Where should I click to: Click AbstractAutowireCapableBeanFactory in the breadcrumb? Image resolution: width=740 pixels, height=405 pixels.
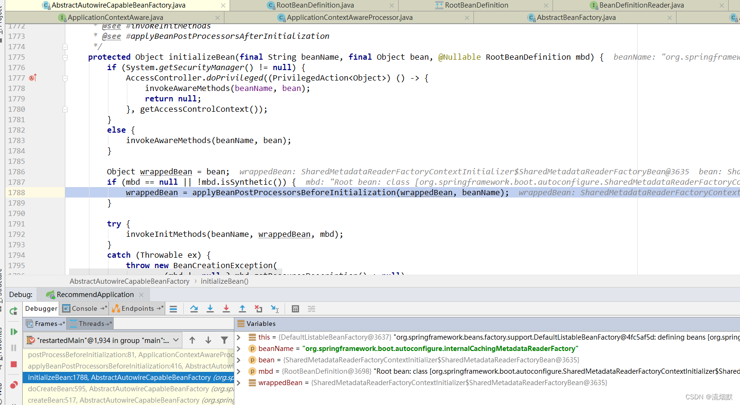point(130,281)
